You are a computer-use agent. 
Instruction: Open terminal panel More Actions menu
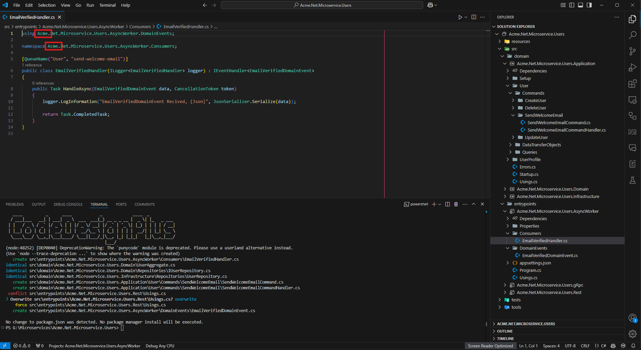point(465,204)
